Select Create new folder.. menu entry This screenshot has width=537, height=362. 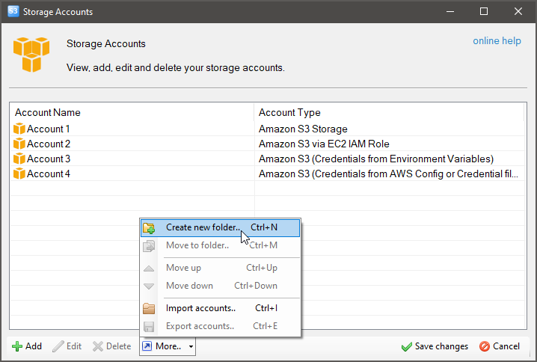(x=203, y=227)
